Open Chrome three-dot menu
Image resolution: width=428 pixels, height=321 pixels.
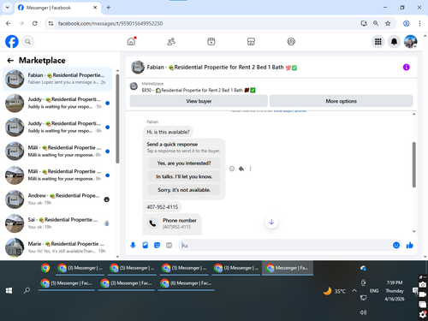419,23
